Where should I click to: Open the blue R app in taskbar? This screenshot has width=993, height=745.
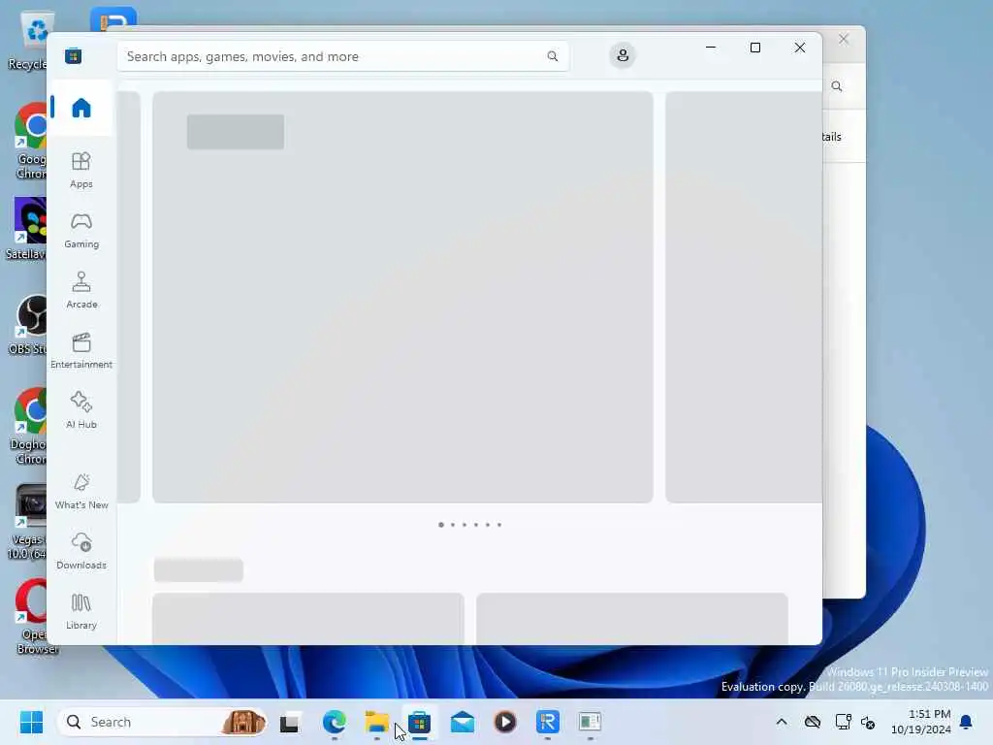click(548, 722)
